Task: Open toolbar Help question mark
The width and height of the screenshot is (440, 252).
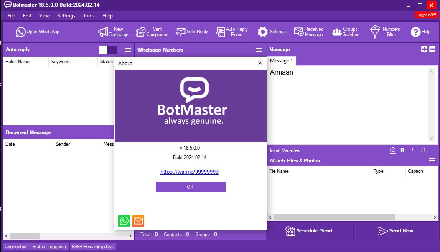Action: [x=420, y=32]
